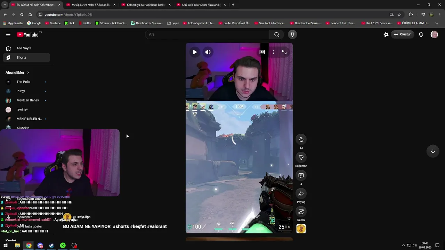Open the Shorts three-dot options menu
This screenshot has width=445, height=250.
click(273, 52)
